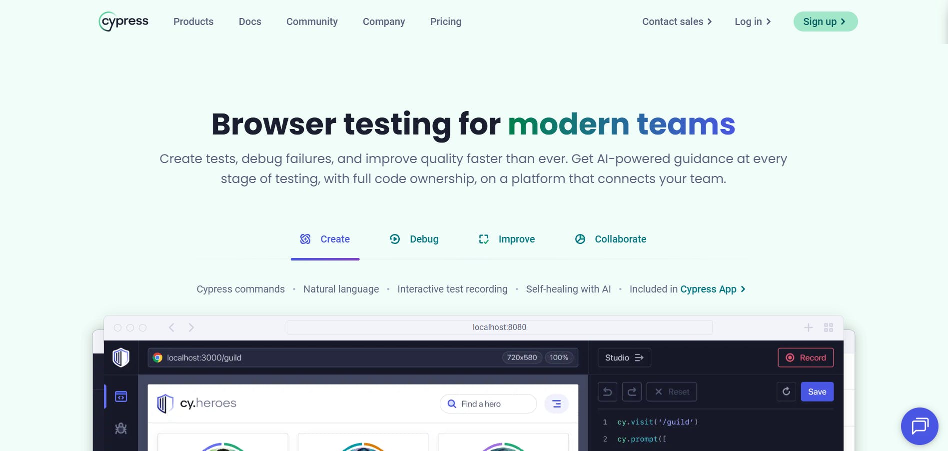
Task: Click the Cypress logo in the header
Action: (124, 21)
